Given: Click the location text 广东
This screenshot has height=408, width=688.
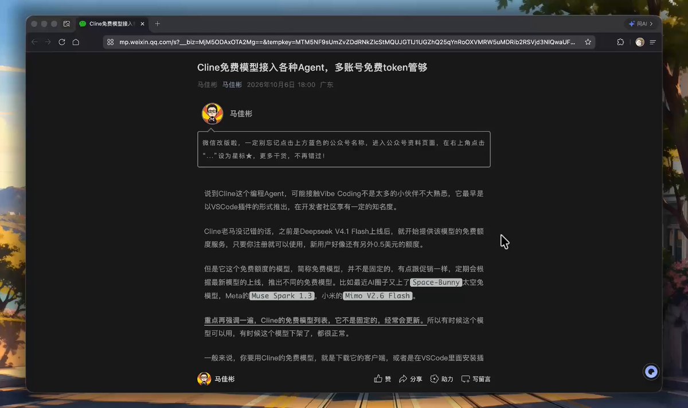Looking at the screenshot, I should (x=327, y=84).
